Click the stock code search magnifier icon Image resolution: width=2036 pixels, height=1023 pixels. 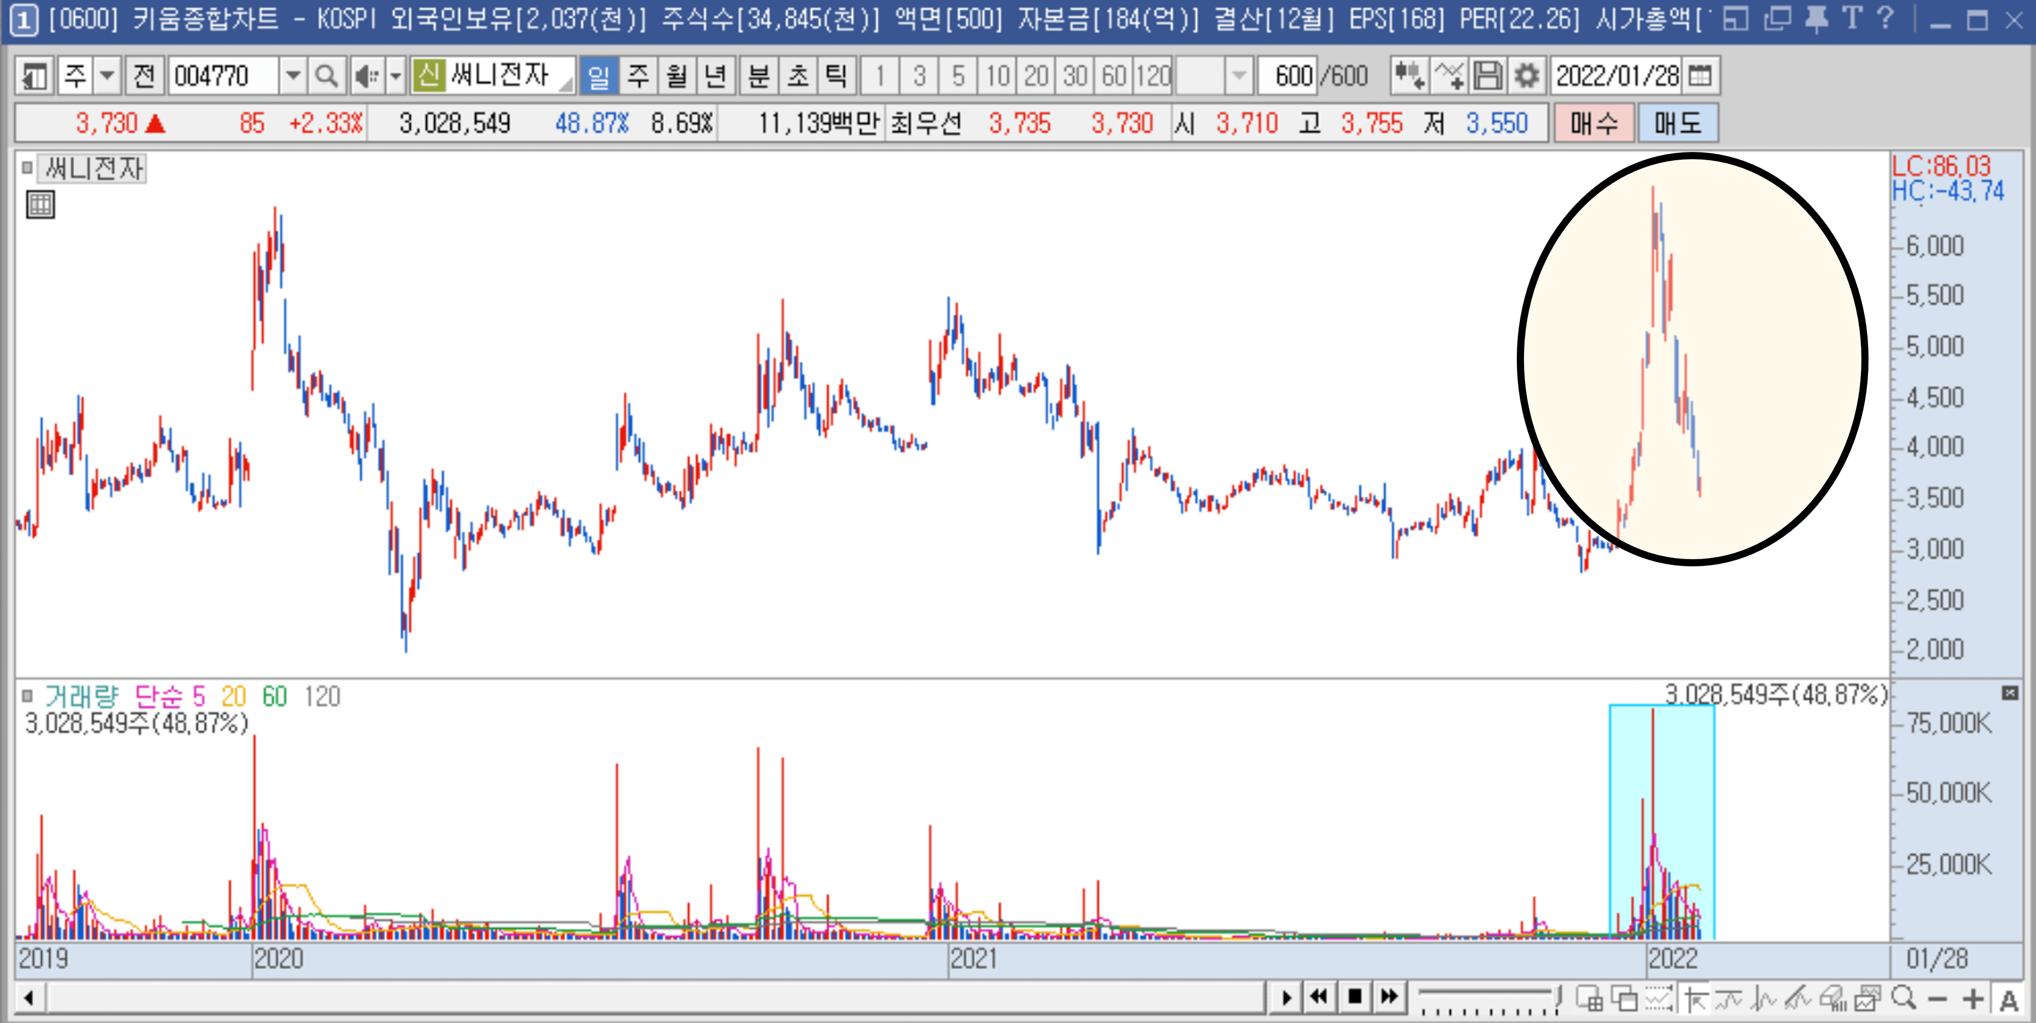[326, 77]
